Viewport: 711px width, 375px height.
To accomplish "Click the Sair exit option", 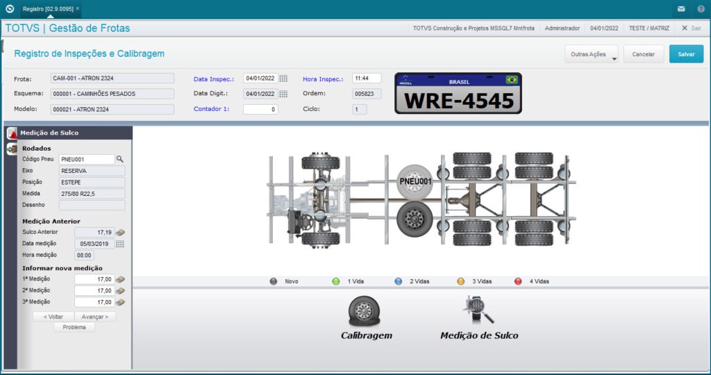I will (x=692, y=28).
